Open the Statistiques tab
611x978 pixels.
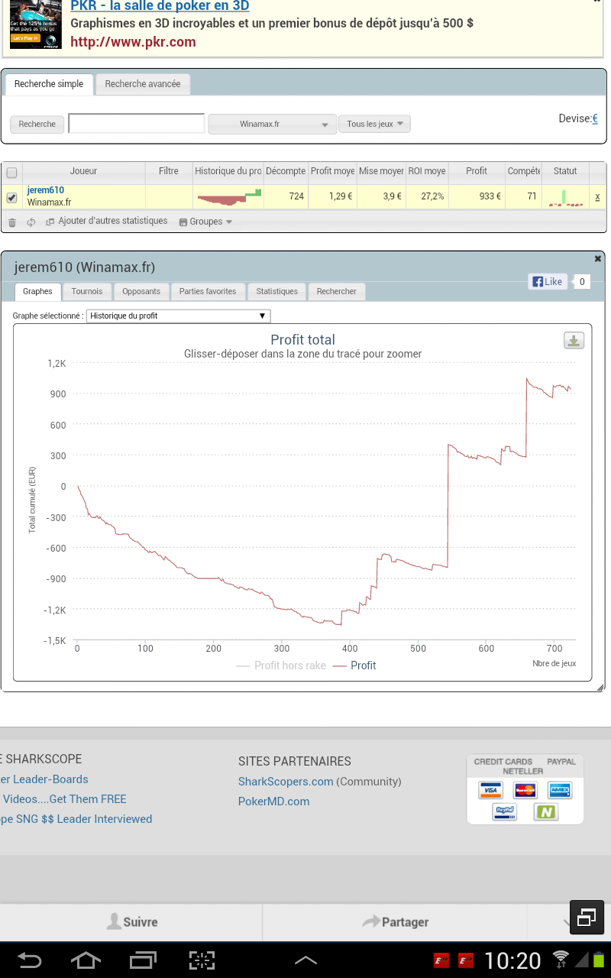(277, 291)
